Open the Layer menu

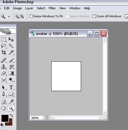[x=29, y=8]
